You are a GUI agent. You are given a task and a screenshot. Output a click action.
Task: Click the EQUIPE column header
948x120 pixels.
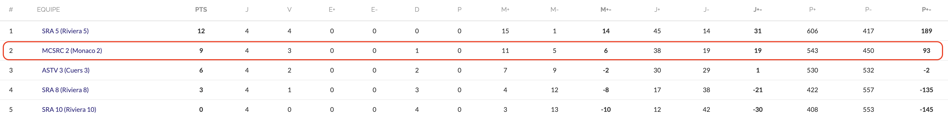tap(48, 10)
